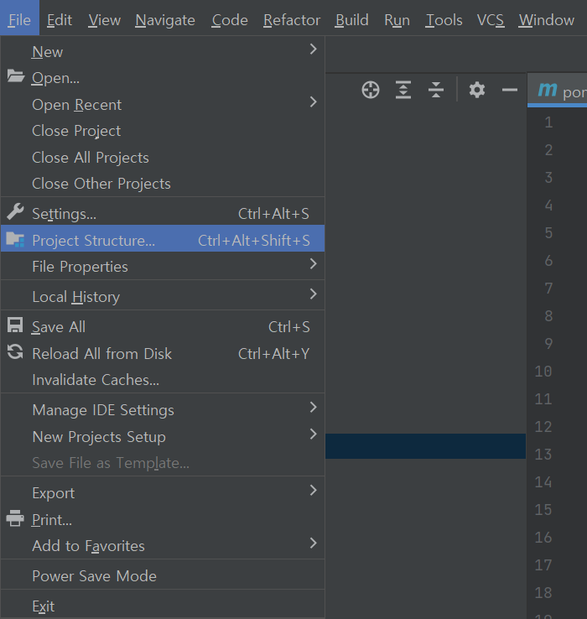Click the Expand All toolbar icon
587x619 pixels.
coord(403,90)
